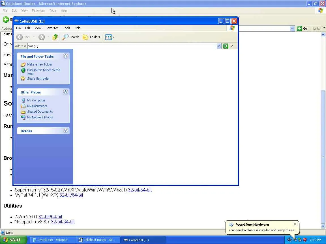Image resolution: width=326 pixels, height=244 pixels.
Task: Maximize the CollabUSB (E:) window
Action: [x=228, y=21]
